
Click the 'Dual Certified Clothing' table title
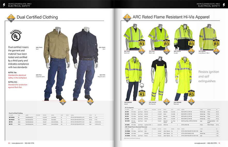click(x=16, y=113)
